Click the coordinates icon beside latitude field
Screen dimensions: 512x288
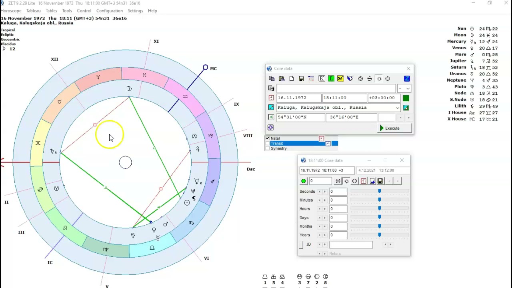[x=271, y=117]
